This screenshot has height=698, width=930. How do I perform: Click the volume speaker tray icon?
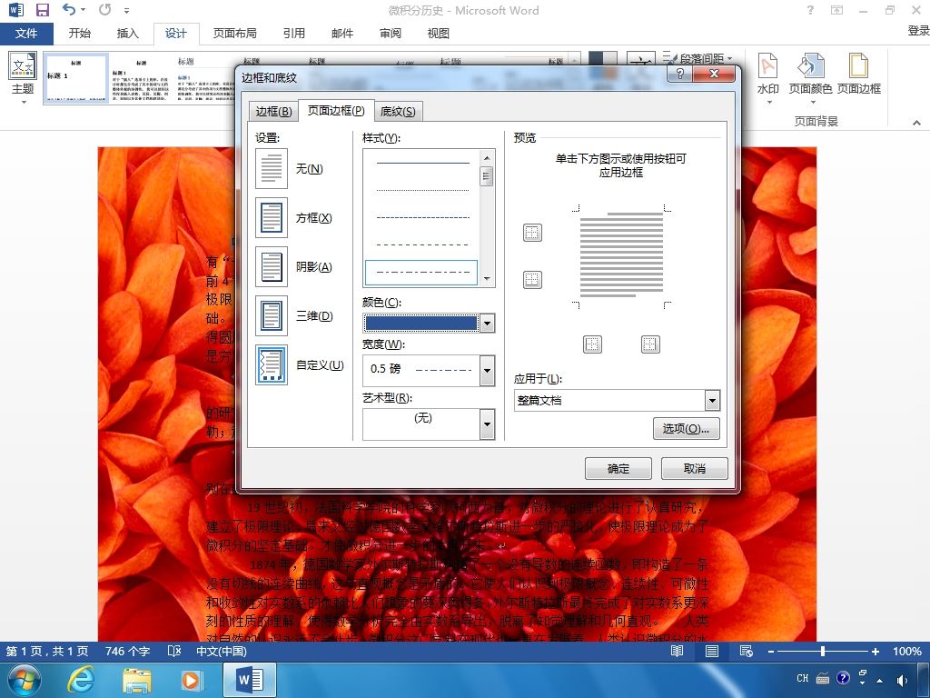[902, 680]
